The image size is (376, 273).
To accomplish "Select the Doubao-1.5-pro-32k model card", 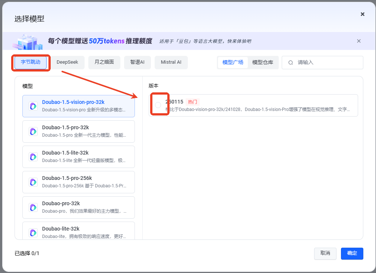I will 79,131.
